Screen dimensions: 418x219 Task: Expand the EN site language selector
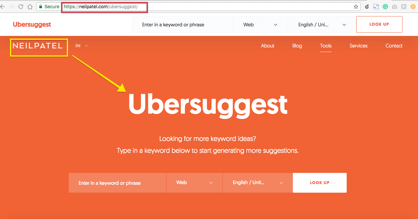pyautogui.click(x=82, y=46)
